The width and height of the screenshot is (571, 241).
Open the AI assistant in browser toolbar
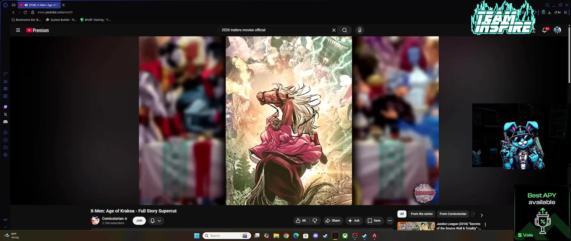coord(557,12)
